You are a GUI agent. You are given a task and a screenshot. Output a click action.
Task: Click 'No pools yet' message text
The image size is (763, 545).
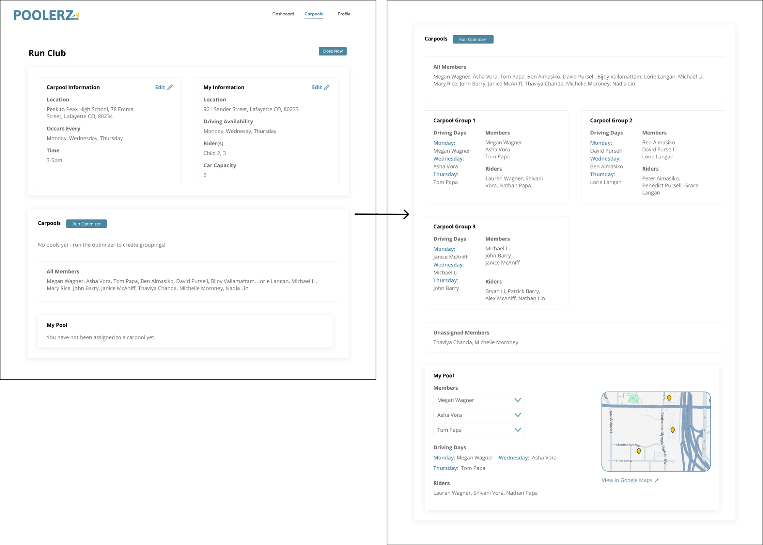102,245
